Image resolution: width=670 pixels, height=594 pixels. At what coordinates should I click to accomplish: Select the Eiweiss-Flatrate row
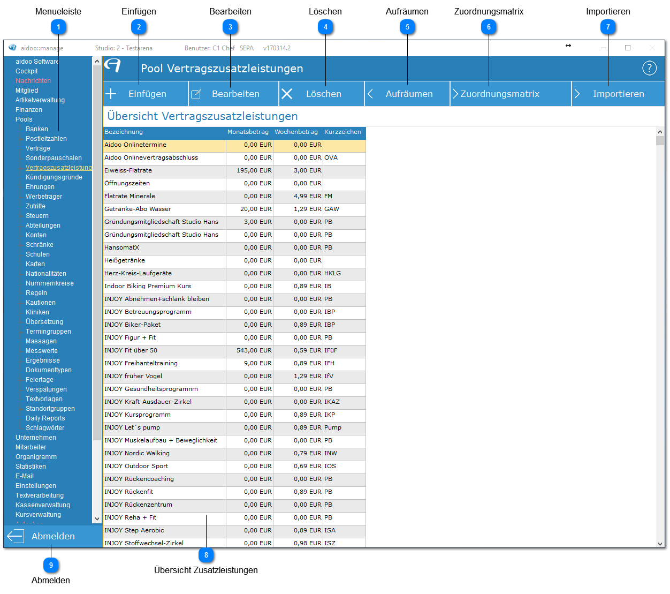click(234, 171)
